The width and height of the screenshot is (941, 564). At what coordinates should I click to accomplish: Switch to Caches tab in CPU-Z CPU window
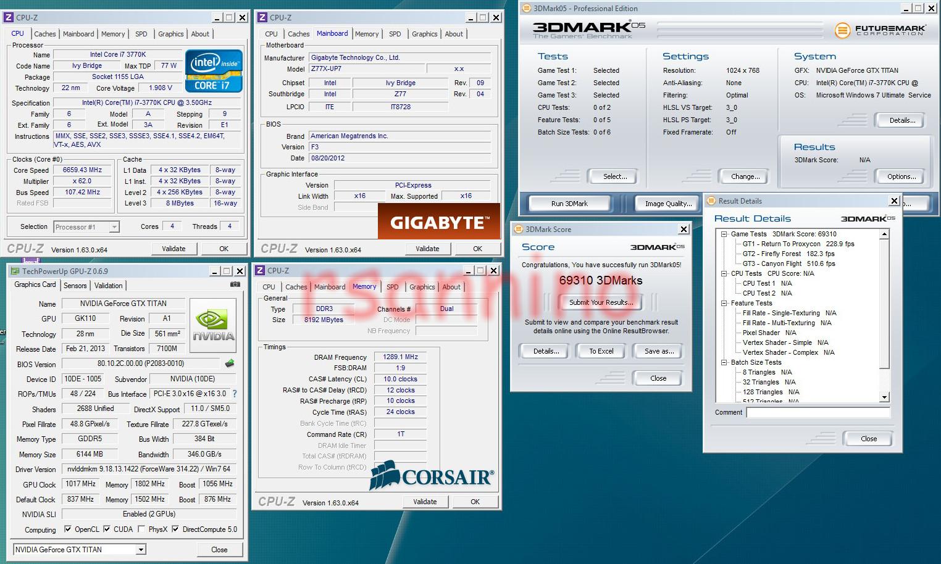coord(44,34)
